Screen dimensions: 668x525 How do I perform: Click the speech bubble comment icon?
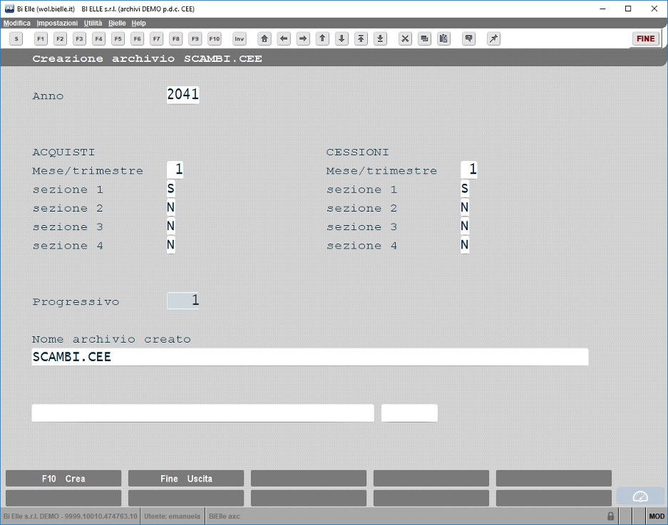coord(468,38)
